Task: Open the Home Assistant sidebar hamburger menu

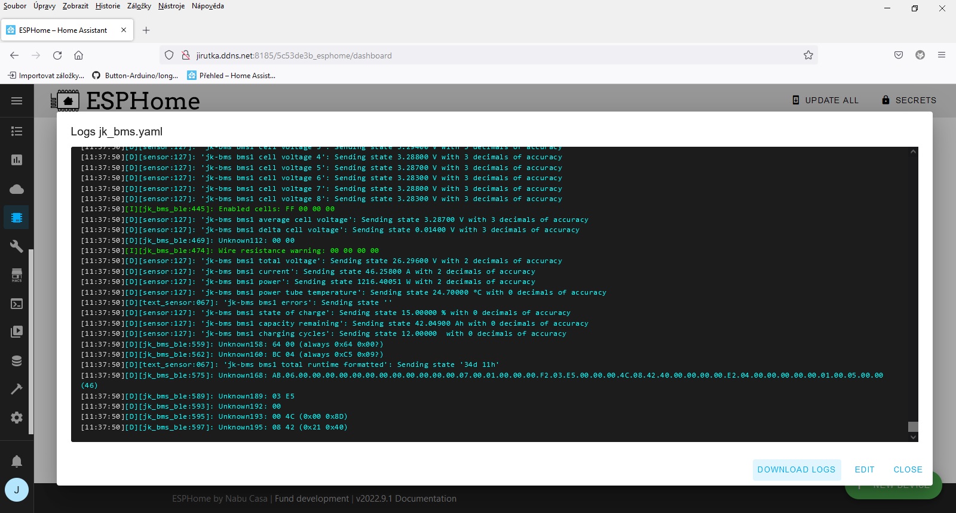Action: point(17,101)
